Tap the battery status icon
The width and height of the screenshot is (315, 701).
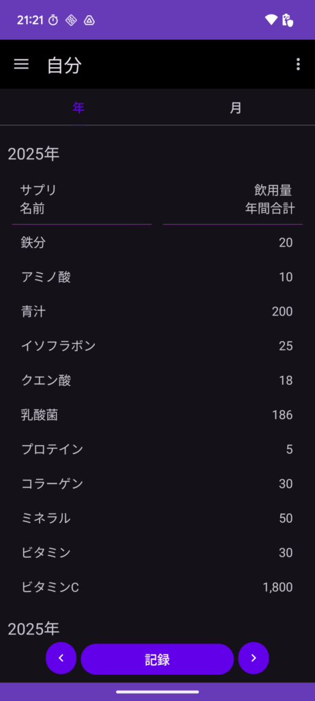click(x=288, y=20)
